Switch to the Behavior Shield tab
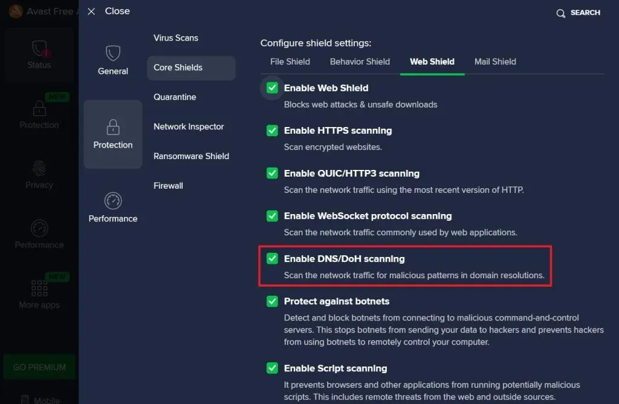The height and width of the screenshot is (404, 619). coord(360,62)
